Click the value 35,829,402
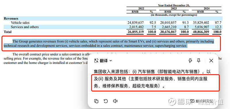The image size is (230, 109). (201, 23)
